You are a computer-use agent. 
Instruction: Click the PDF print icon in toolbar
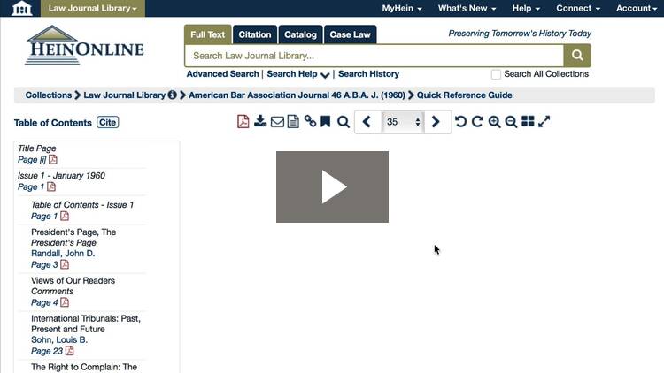(243, 122)
